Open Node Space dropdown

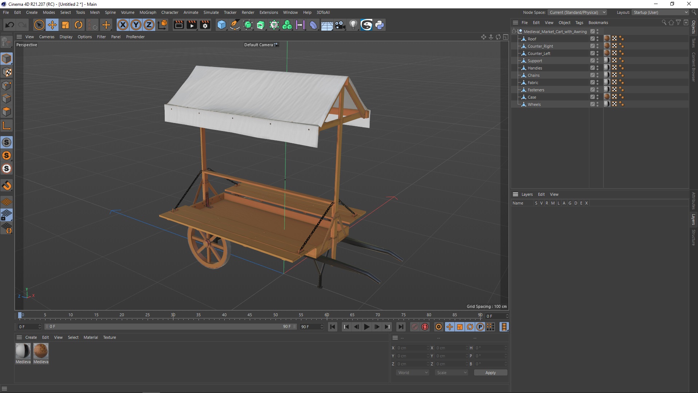[x=577, y=12]
